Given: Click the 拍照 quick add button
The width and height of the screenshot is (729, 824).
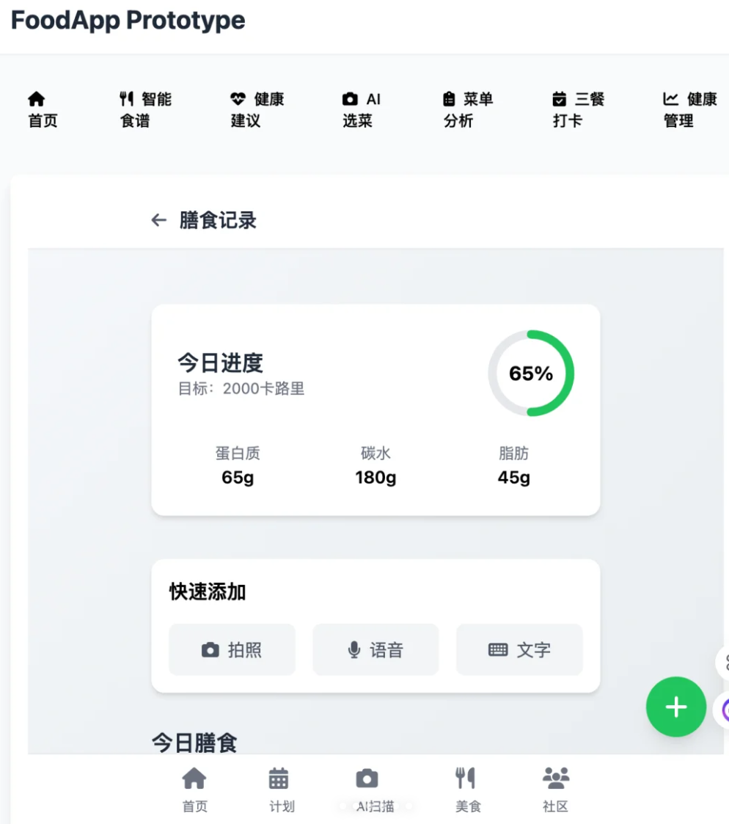Looking at the screenshot, I should click(232, 650).
